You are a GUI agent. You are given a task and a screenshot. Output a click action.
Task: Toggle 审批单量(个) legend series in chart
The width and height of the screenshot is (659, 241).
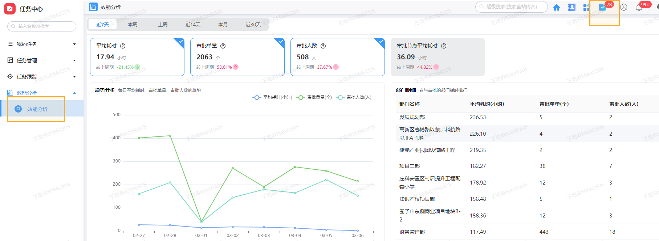tap(314, 97)
